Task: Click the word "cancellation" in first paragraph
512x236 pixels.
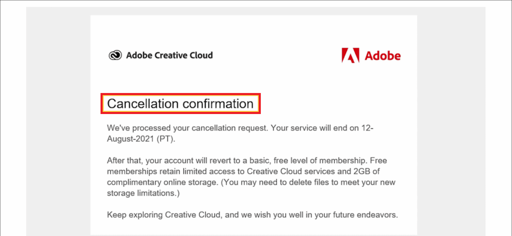Action: tap(214, 128)
